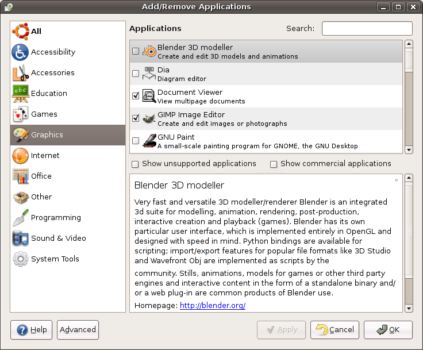423x350 pixels.
Task: Click the Dia diagram editor icon
Action: [149, 74]
